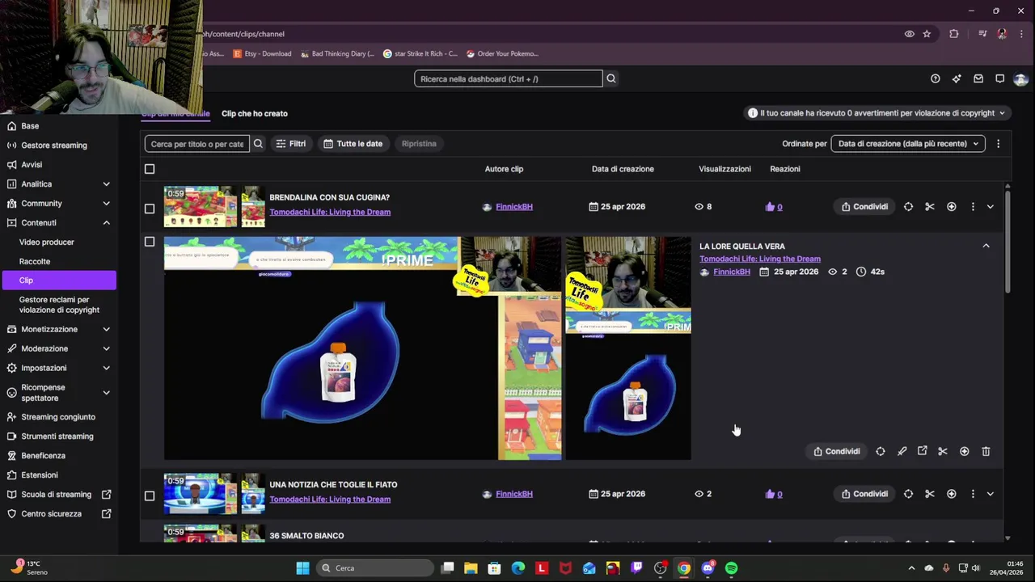This screenshot has width=1035, height=582.
Task: Open the whispers chat bubble icon
Action: tap(1000, 78)
